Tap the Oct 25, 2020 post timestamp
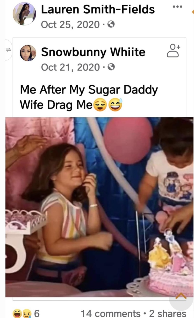Screen dimensions: 194x318 tap(70, 25)
